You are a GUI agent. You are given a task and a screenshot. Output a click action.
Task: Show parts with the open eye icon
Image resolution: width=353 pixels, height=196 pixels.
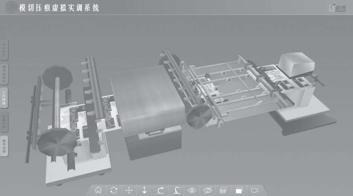coord(192,190)
